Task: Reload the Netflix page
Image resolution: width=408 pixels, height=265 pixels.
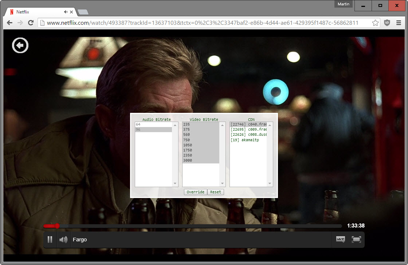Action: point(31,23)
